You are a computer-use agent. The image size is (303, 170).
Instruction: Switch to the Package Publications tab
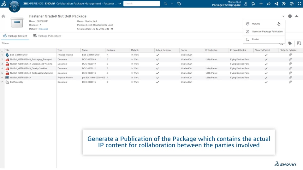tap(47, 36)
